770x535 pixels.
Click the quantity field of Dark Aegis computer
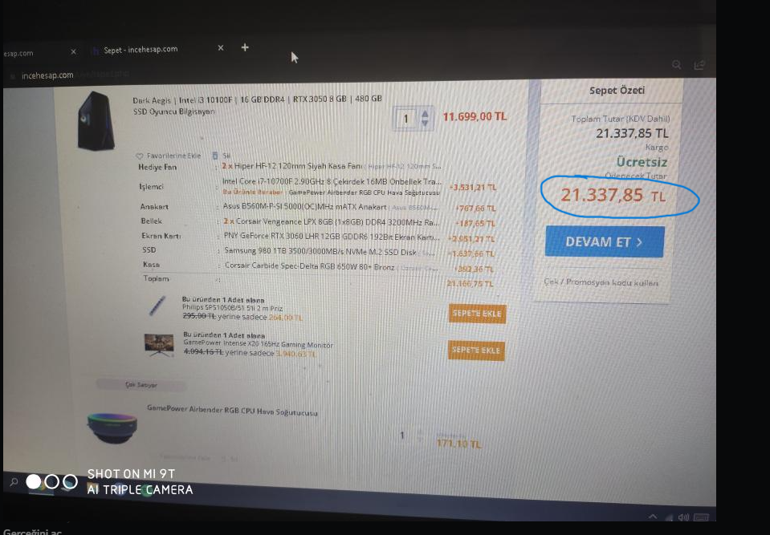[x=406, y=118]
